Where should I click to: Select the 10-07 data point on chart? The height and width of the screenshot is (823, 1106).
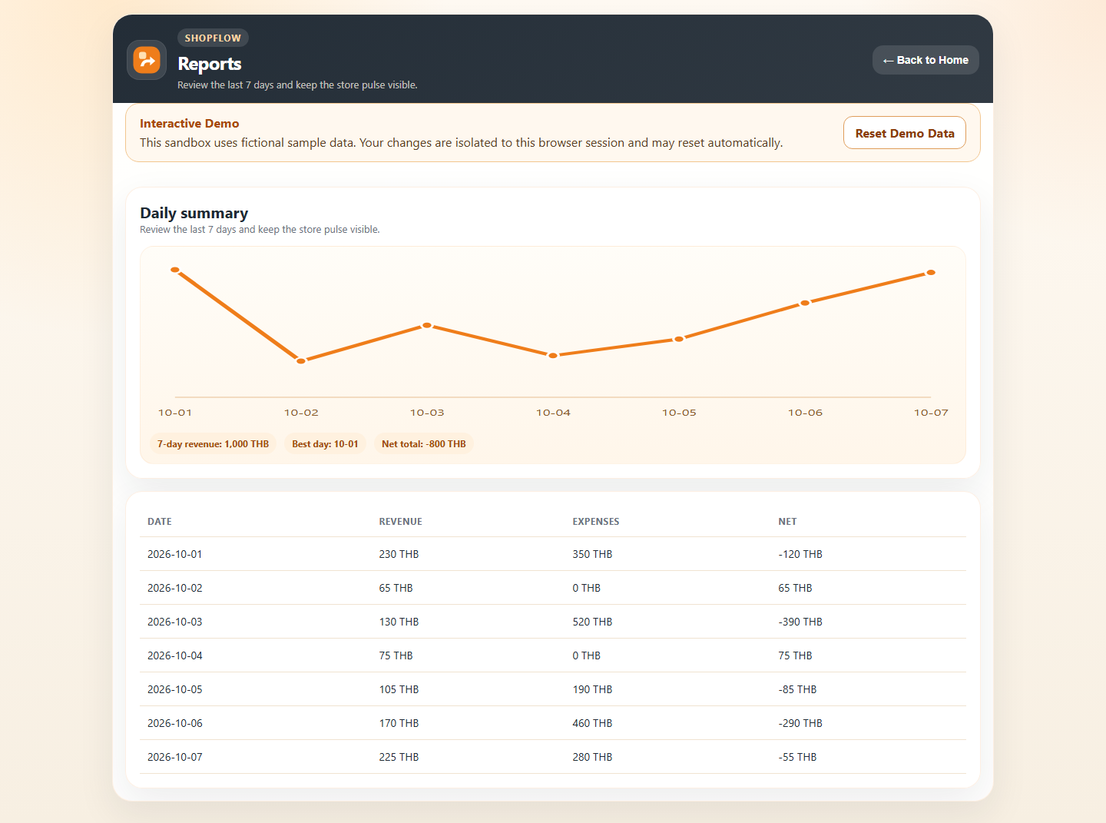[x=931, y=272]
